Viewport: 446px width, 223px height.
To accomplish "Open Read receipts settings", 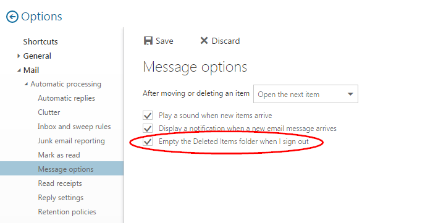I will point(60,183).
